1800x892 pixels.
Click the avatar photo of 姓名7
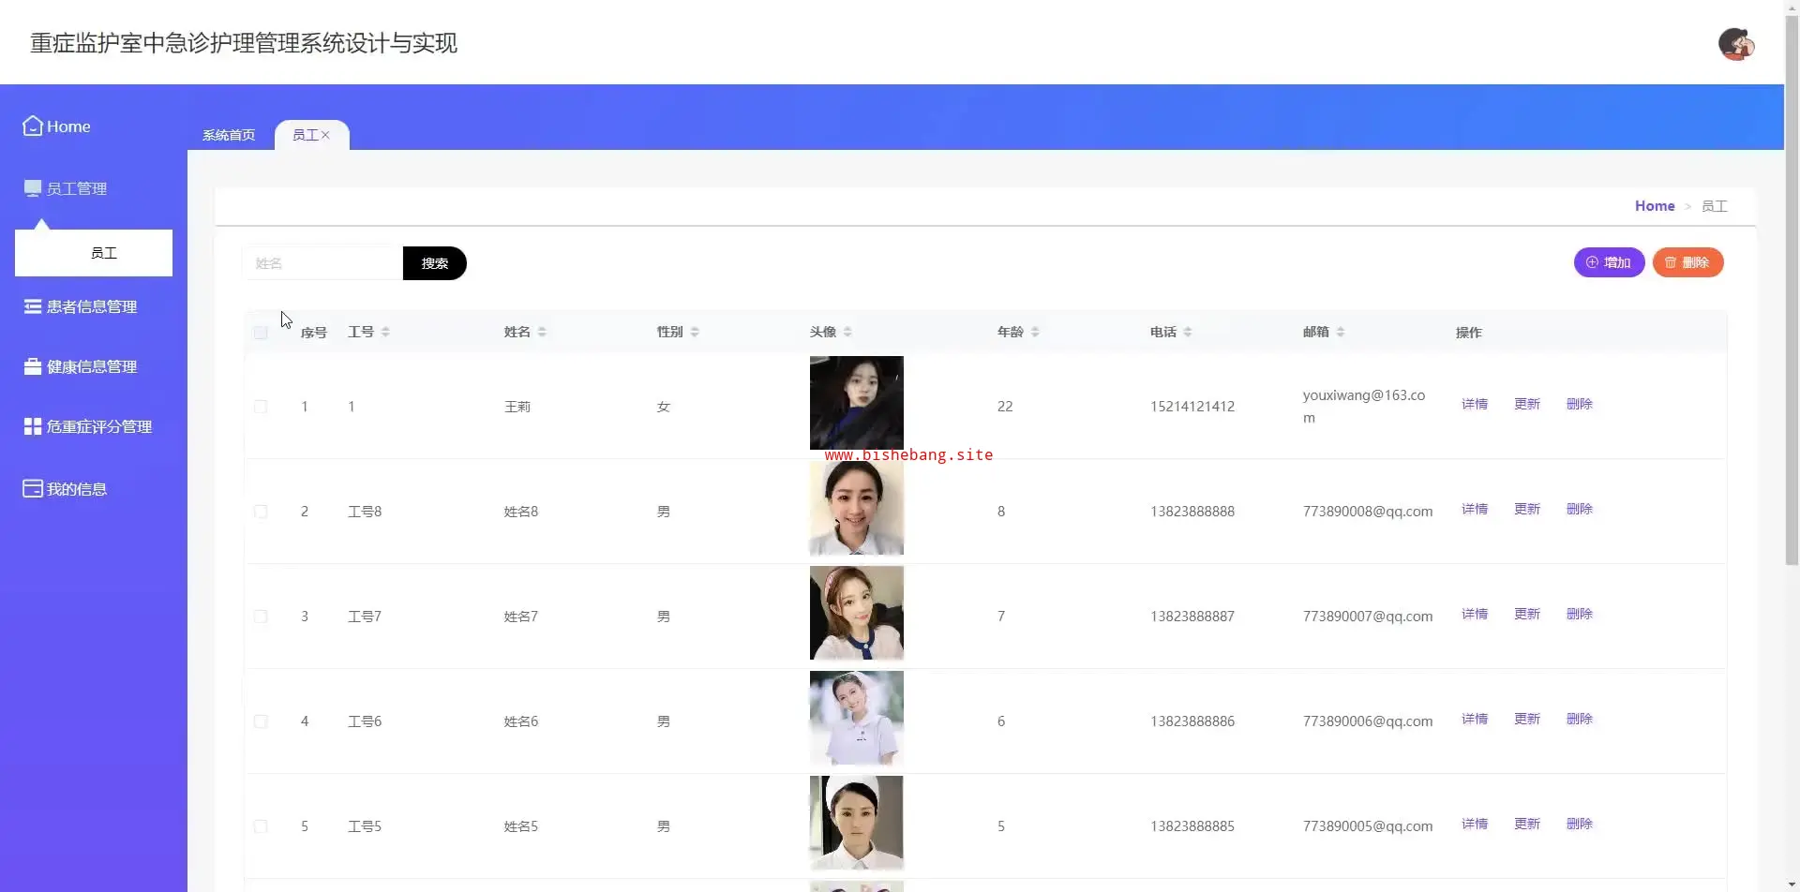tap(857, 613)
